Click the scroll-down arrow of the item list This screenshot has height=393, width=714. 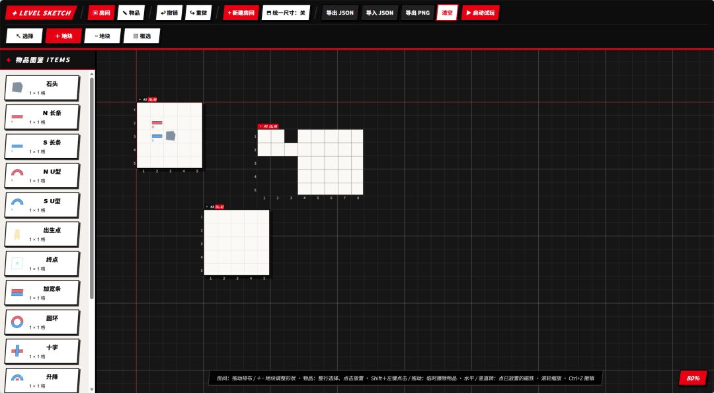(92, 390)
